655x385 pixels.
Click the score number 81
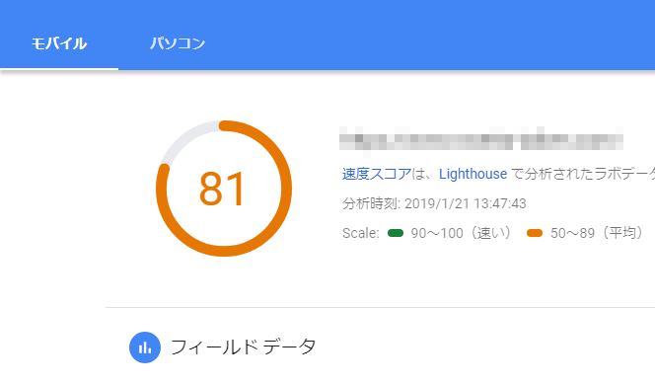[x=222, y=190]
